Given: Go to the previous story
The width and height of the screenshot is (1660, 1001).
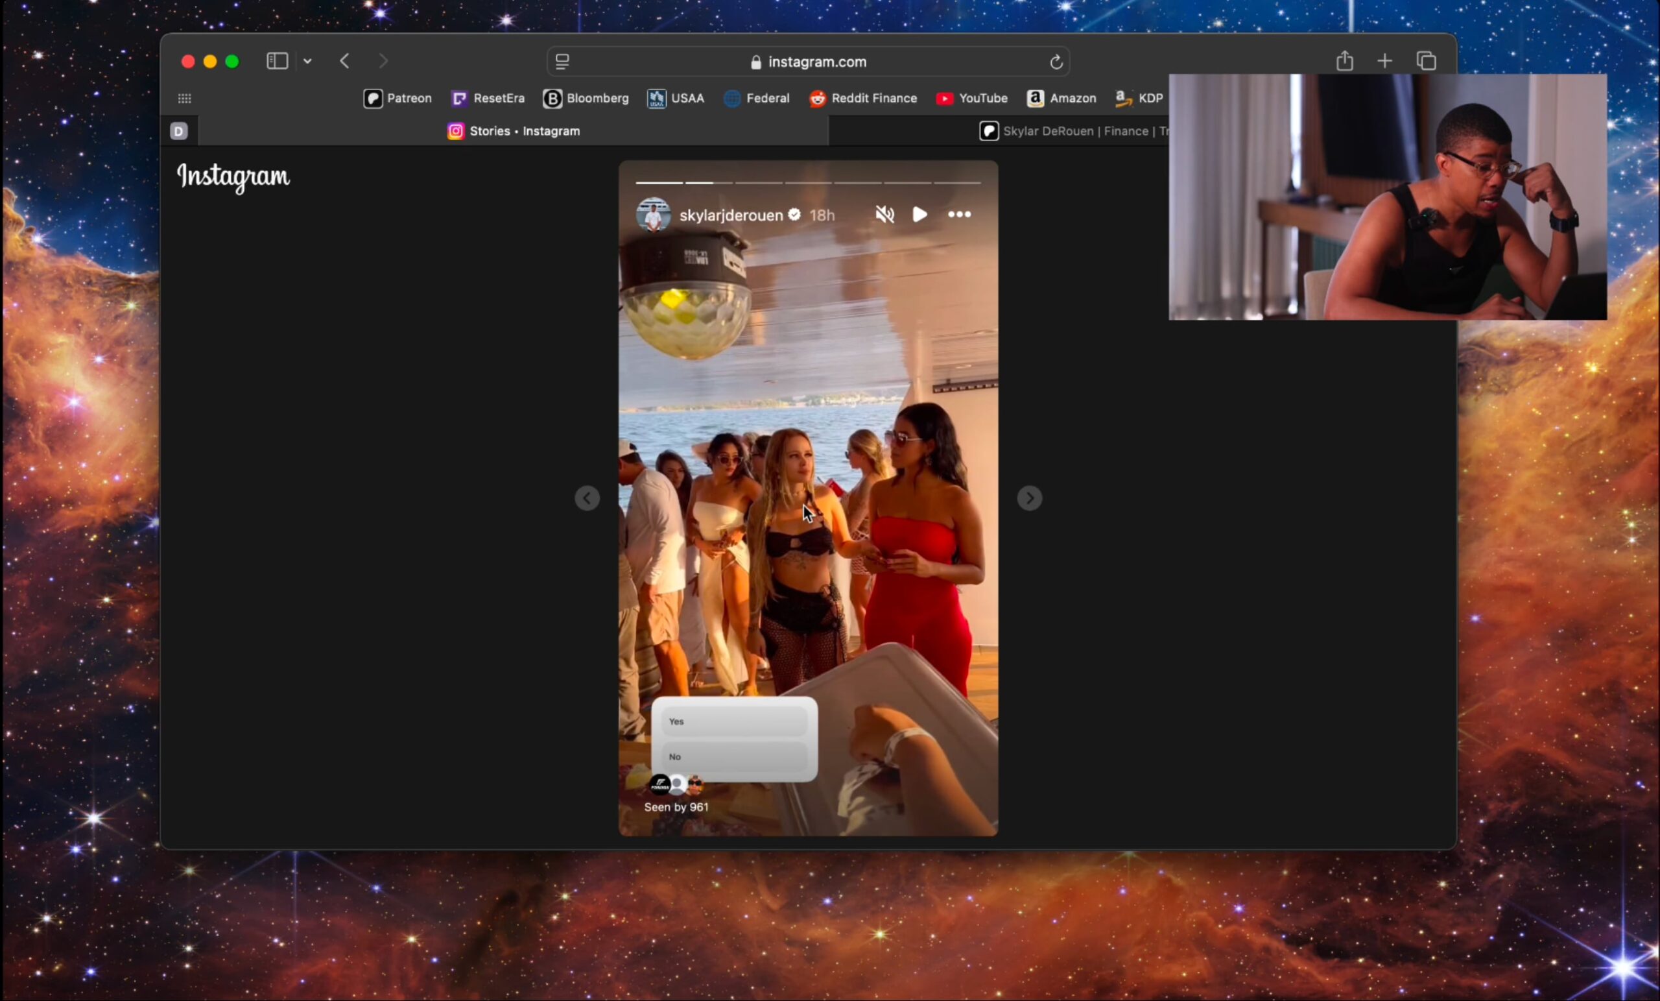Looking at the screenshot, I should click(x=587, y=498).
